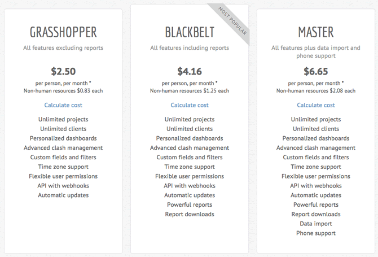The width and height of the screenshot is (378, 257).
Task: Click Master's 'Non-human resources $2.08 each' text
Action: tap(316, 91)
